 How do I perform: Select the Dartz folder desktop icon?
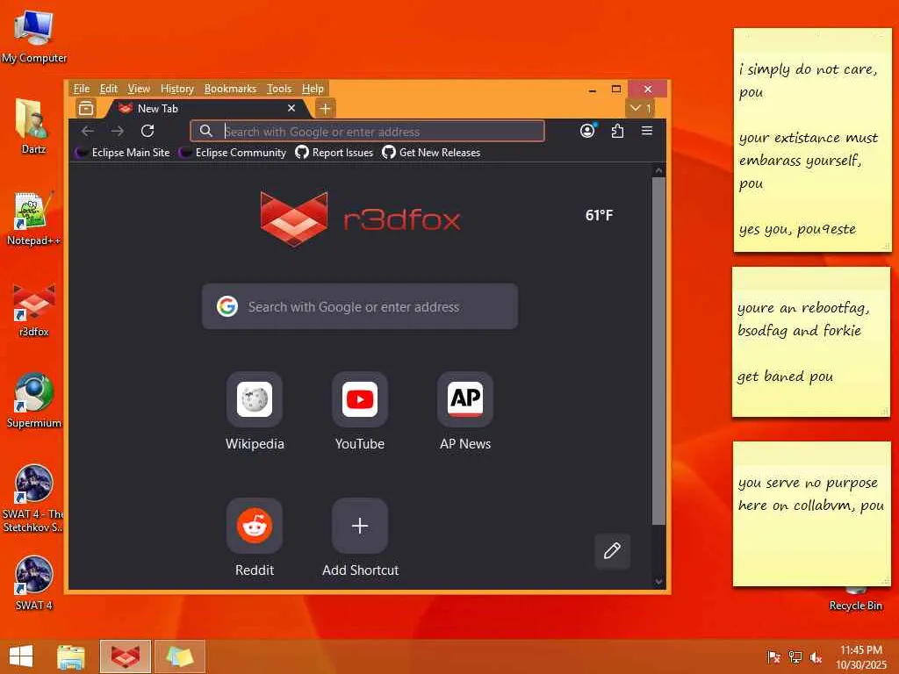click(33, 126)
